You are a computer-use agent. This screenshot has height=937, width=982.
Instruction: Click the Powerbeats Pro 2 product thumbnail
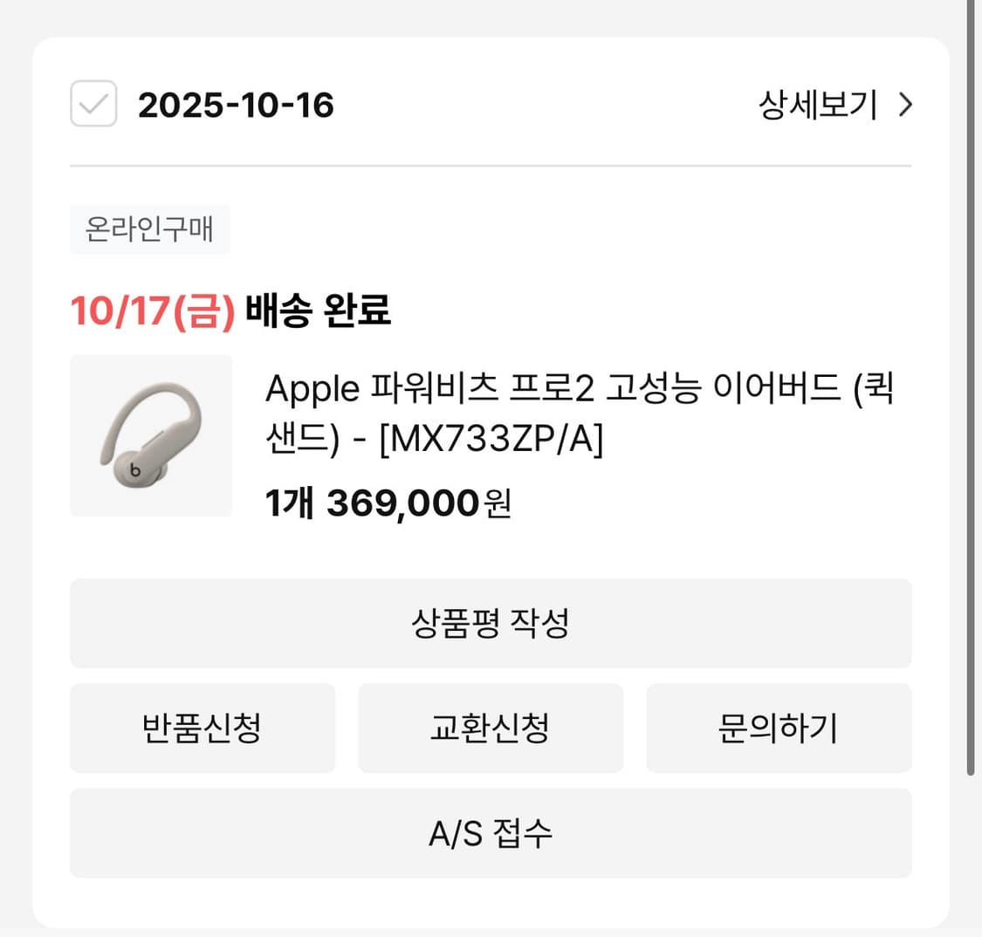(x=150, y=436)
